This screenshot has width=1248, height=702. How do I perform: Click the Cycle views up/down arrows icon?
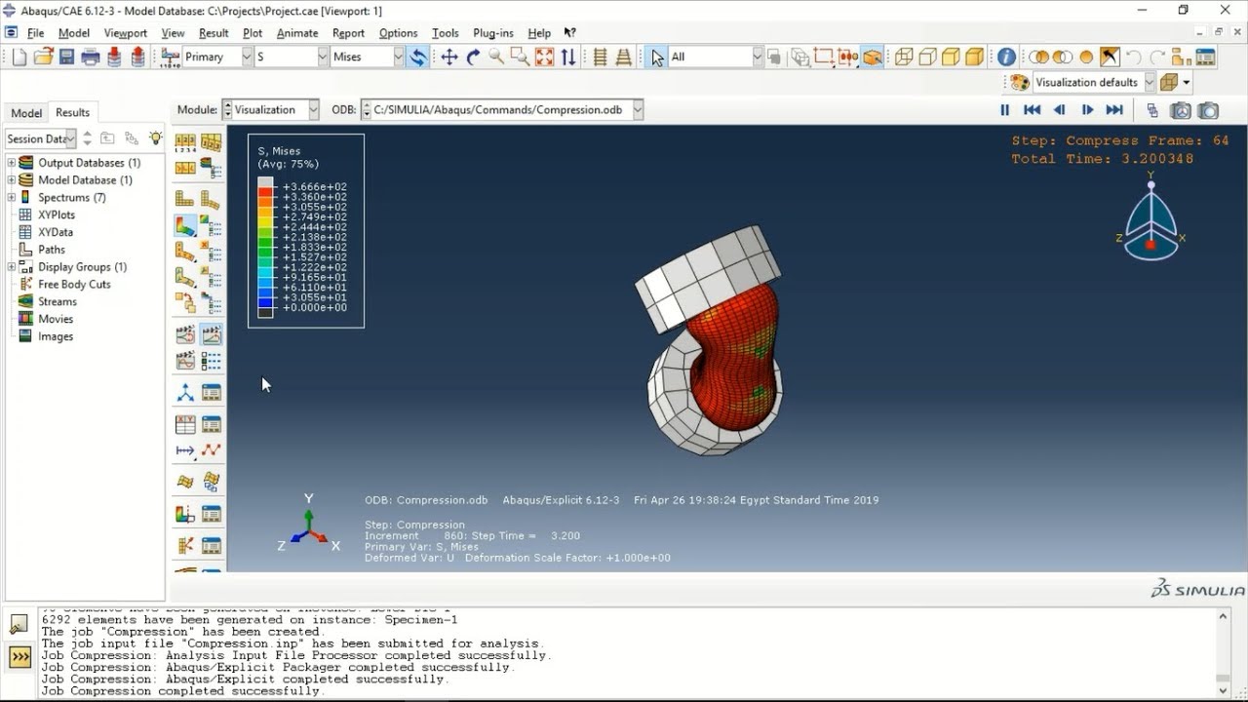coord(567,57)
